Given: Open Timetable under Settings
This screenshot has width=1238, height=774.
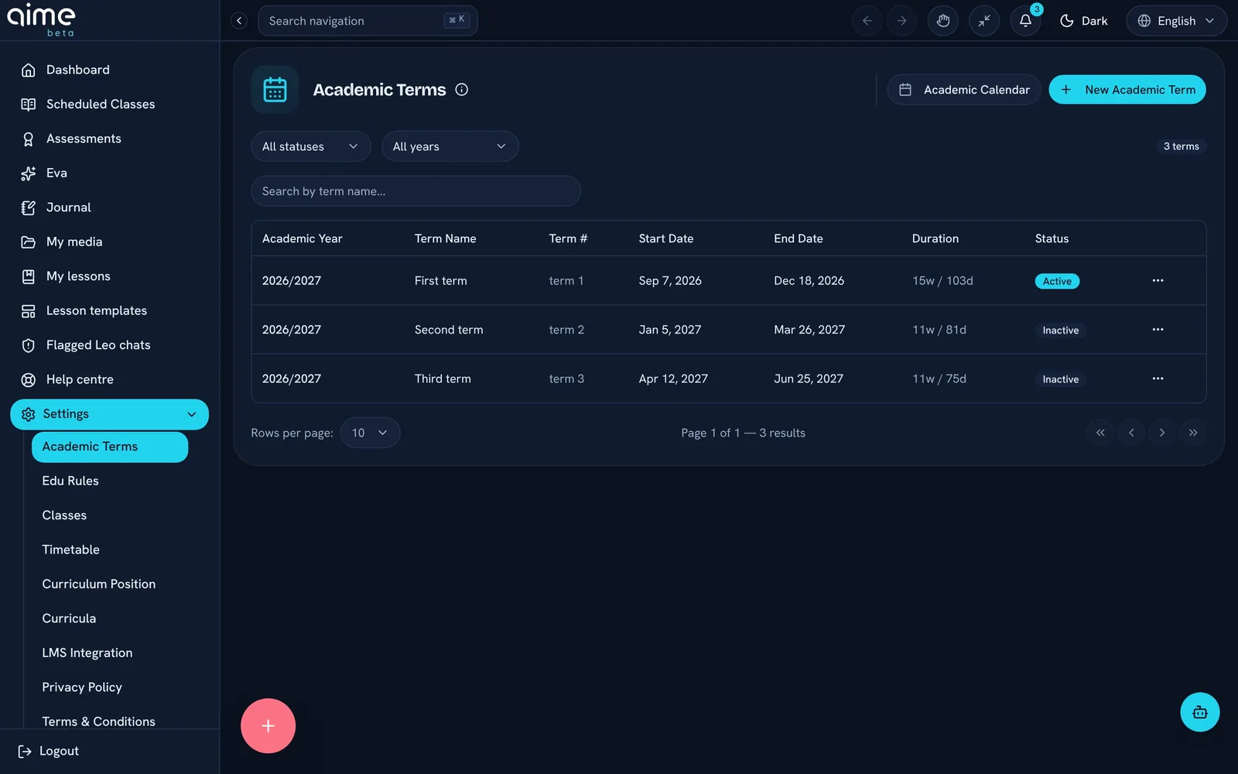Looking at the screenshot, I should [x=109, y=550].
